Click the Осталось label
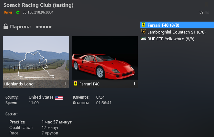The image size is (214, 137). tap(81, 103)
